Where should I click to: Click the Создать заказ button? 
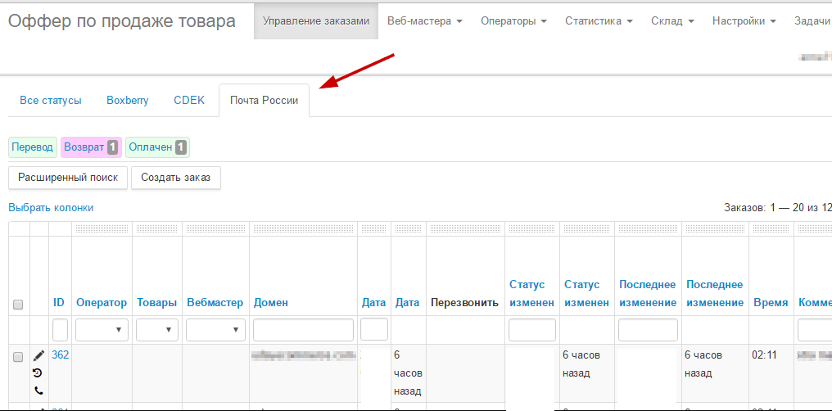[x=175, y=177]
